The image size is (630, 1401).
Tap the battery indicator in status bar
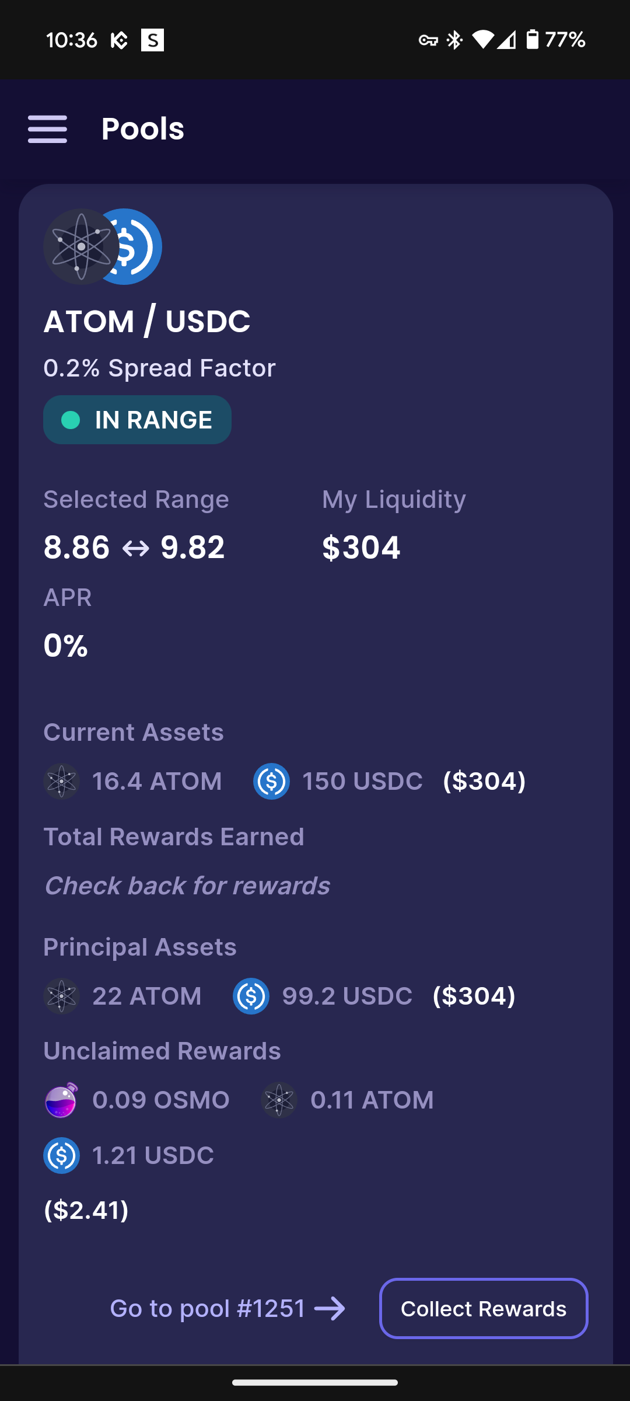point(532,40)
